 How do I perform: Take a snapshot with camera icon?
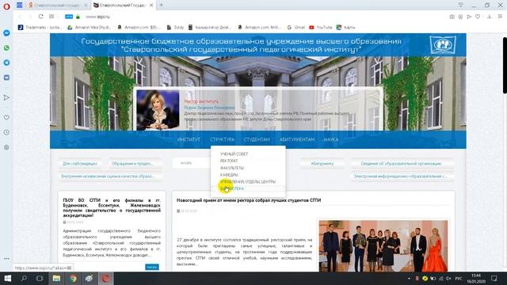click(452, 17)
